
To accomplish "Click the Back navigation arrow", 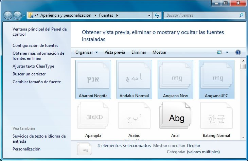I will (8, 16).
